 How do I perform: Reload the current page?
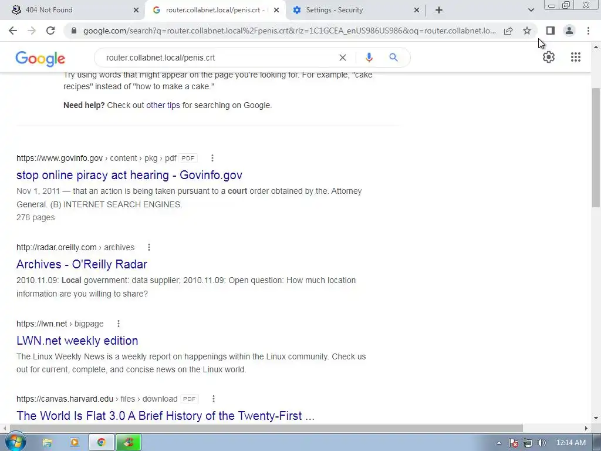pos(50,31)
